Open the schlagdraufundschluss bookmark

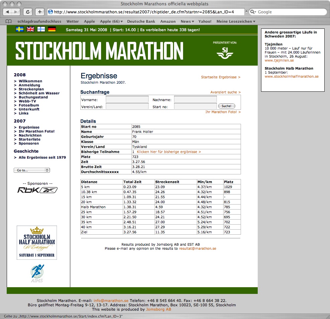(39, 21)
